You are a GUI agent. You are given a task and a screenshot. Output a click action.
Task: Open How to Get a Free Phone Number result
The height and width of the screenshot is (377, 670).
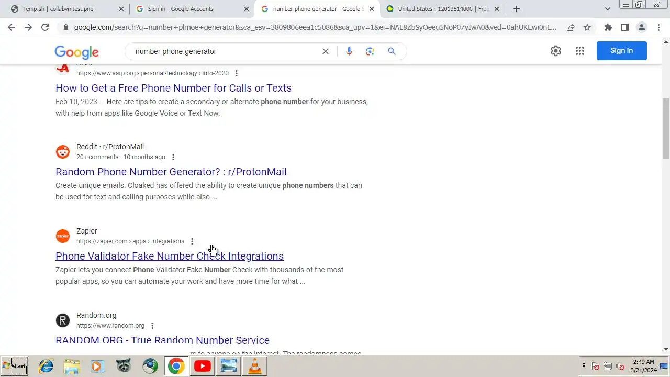(x=173, y=88)
